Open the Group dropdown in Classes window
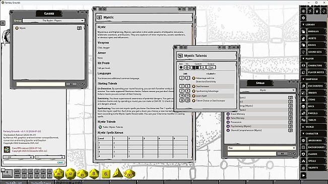This screenshot has width=328, height=184. (x=53, y=21)
